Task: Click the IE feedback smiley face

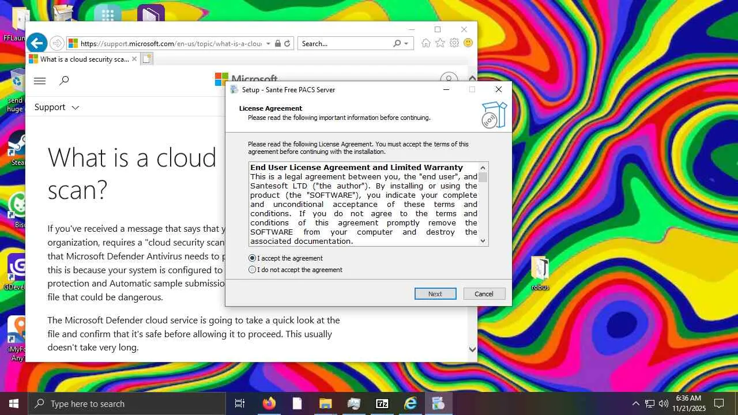Action: coord(468,43)
